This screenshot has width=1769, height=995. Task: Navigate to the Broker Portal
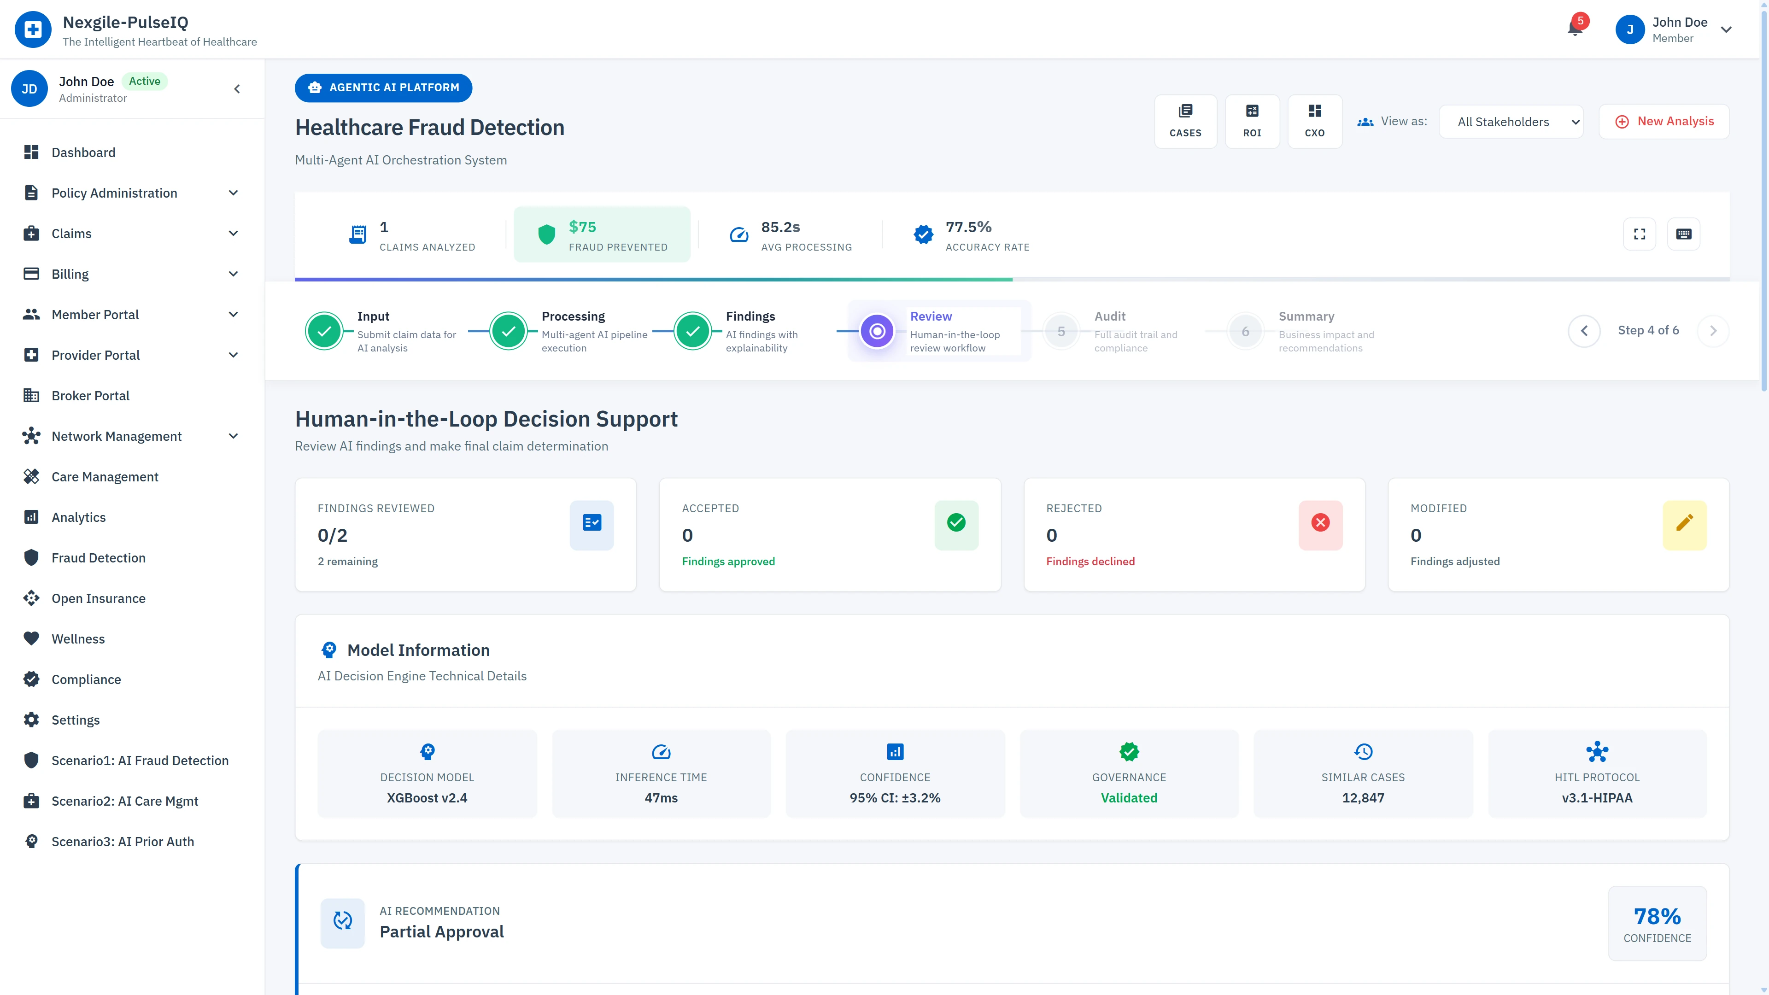click(x=91, y=396)
